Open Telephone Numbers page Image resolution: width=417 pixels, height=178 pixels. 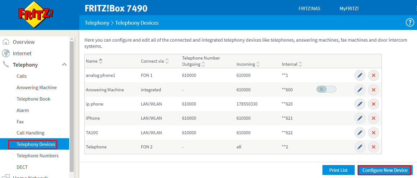38,156
